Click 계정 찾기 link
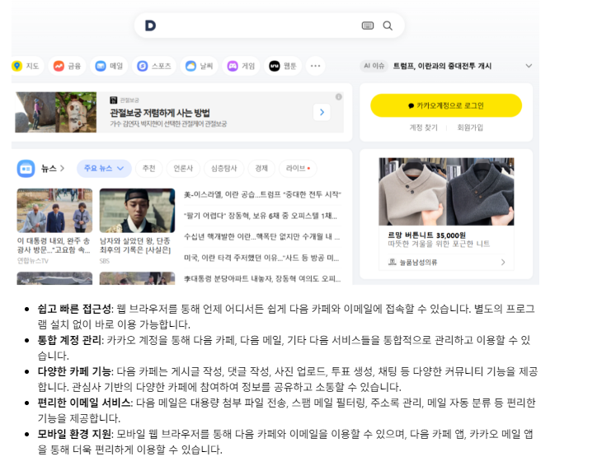Viewport: 602px width, 466px height. pos(424,128)
